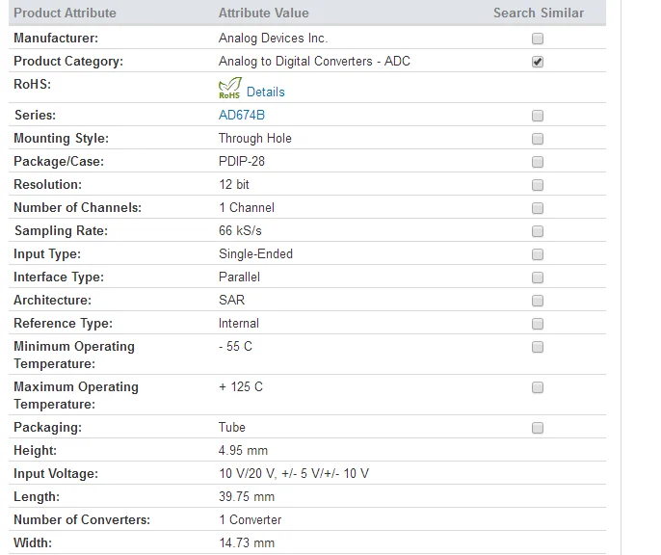Click the Manufacturer: attribute label
Image resolution: width=661 pixels, height=555 pixels.
coord(56,38)
